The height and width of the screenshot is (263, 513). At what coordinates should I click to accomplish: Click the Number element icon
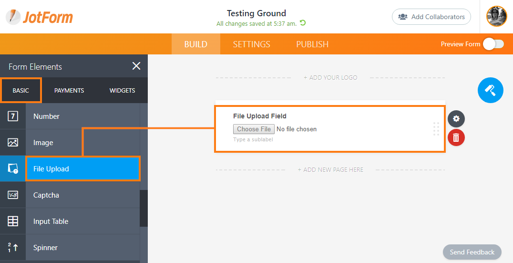(13, 116)
